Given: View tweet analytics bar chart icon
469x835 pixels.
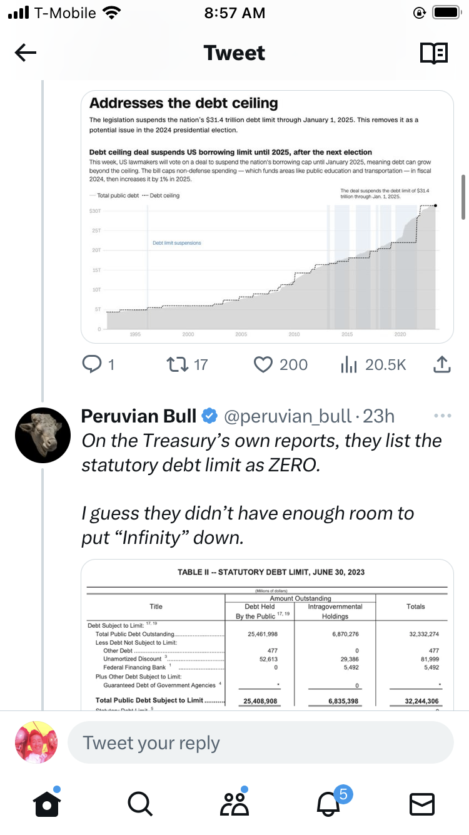Looking at the screenshot, I should click(348, 364).
